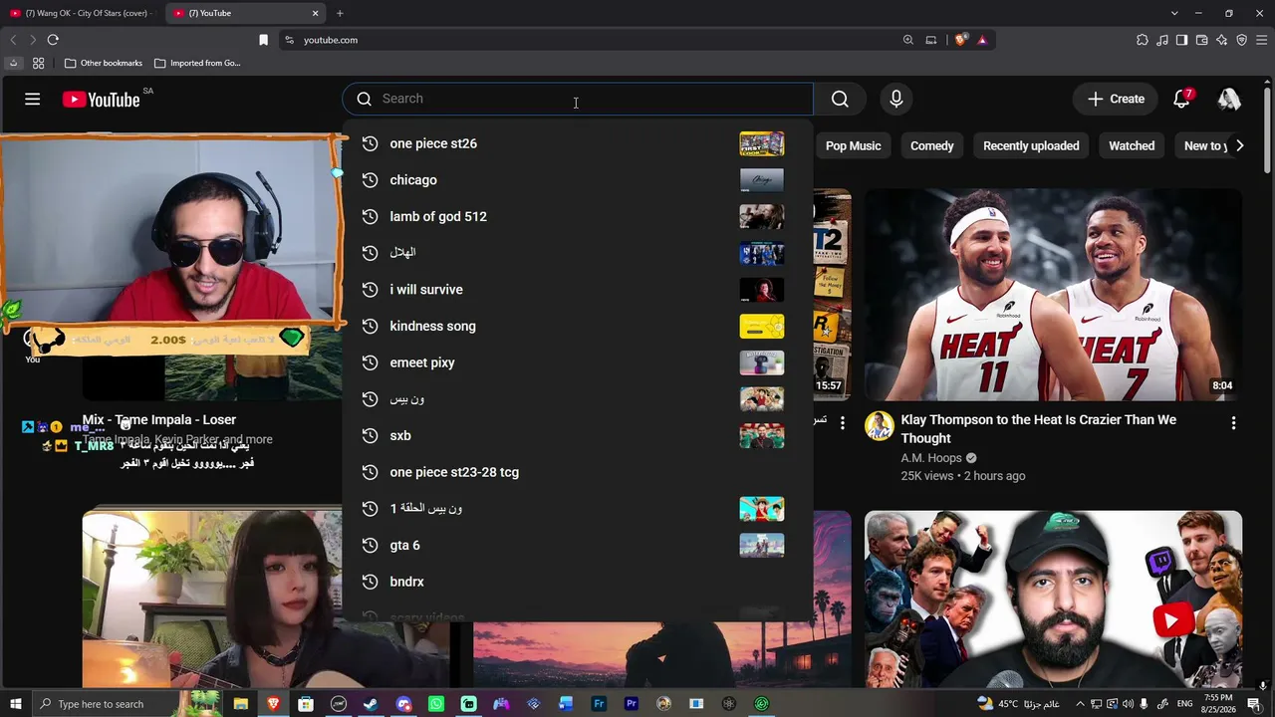Select the Comedy filter chip
The image size is (1275, 717).
coord(932,145)
